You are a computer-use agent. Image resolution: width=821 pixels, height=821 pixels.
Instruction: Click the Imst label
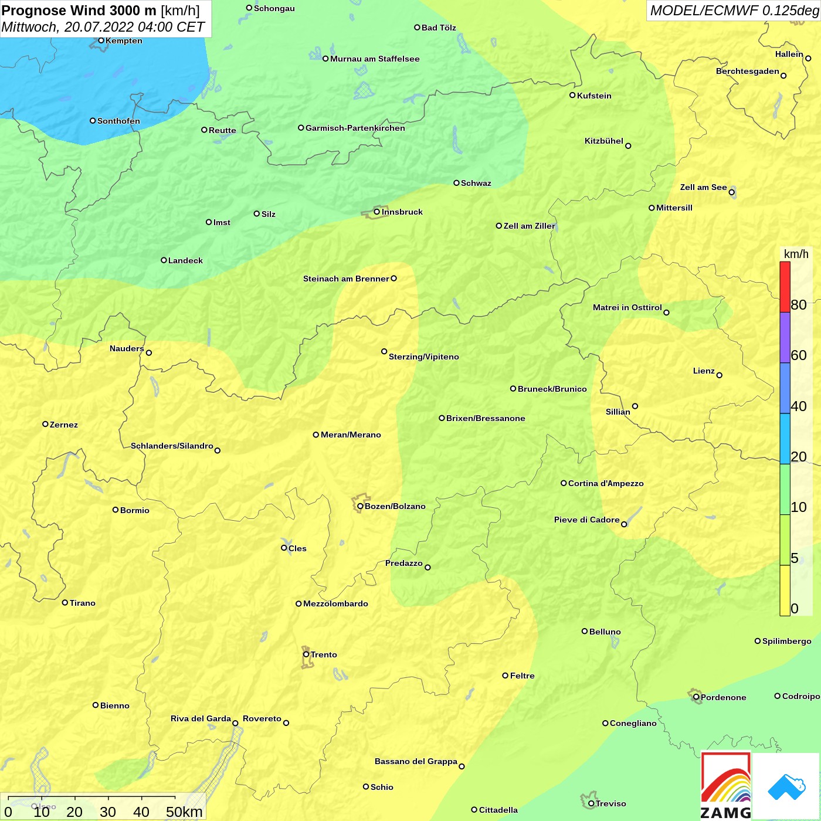tap(222, 222)
